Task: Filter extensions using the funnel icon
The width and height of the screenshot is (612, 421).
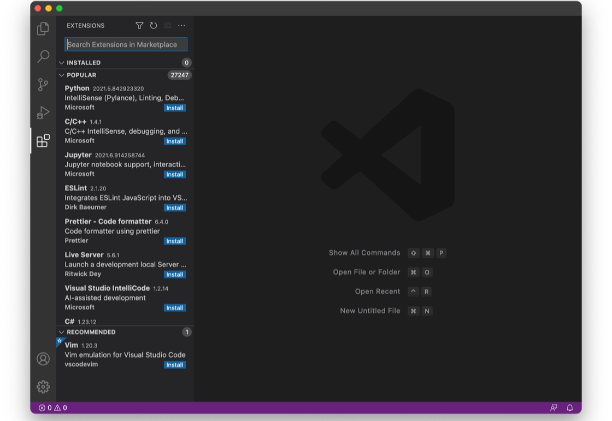Action: 139,26
